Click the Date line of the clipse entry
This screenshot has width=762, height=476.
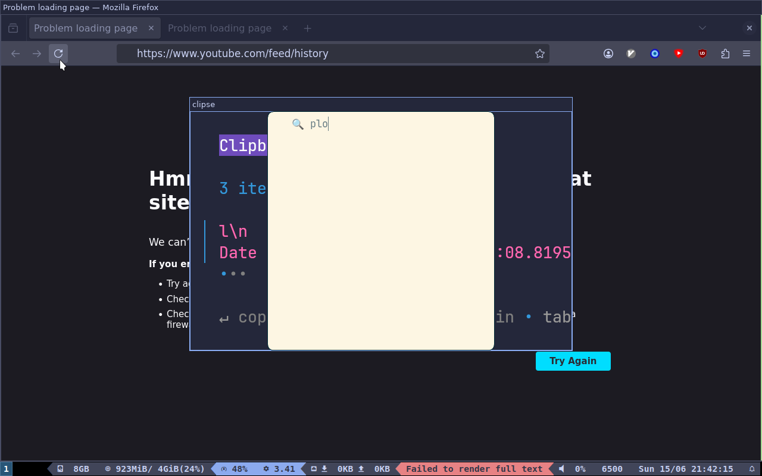point(238,253)
